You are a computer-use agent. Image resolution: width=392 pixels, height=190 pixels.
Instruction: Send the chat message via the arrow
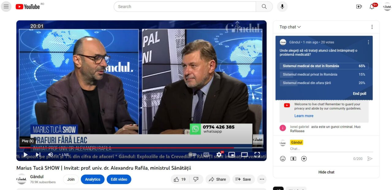pyautogui.click(x=370, y=158)
